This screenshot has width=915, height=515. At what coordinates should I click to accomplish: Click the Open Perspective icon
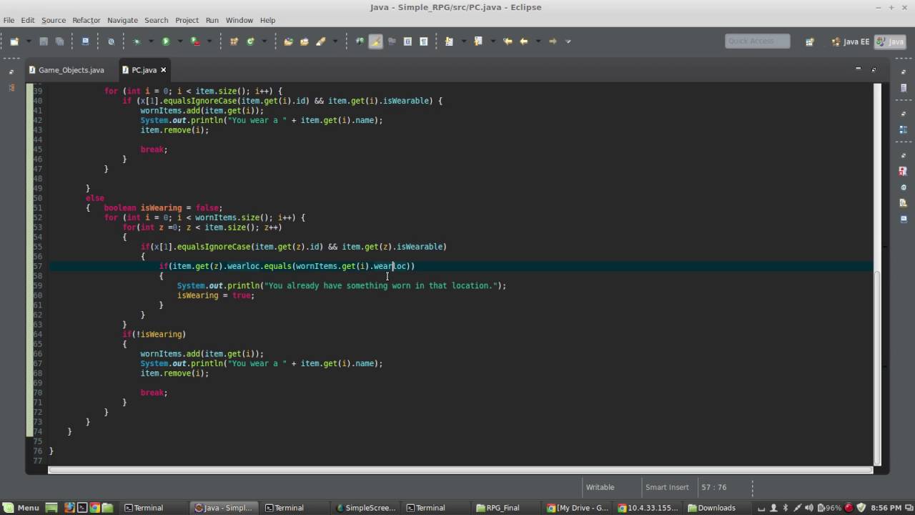coord(809,41)
